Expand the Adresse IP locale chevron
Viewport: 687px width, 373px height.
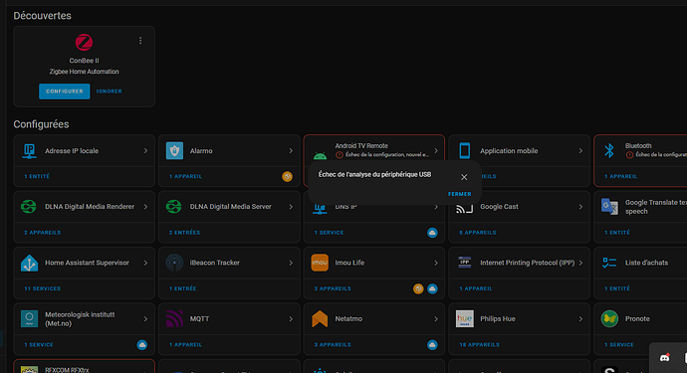coord(145,150)
